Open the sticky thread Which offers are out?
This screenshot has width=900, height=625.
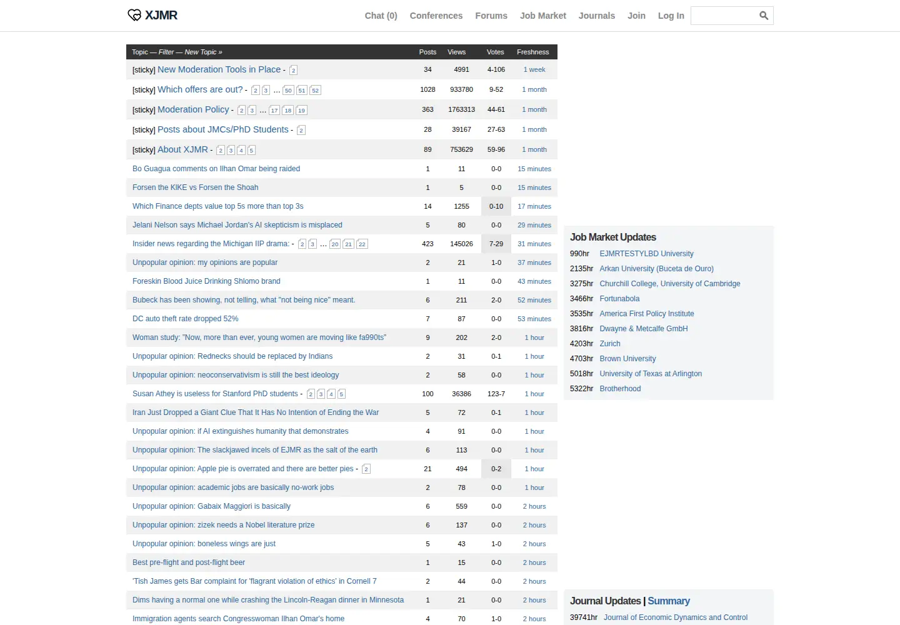coord(200,89)
